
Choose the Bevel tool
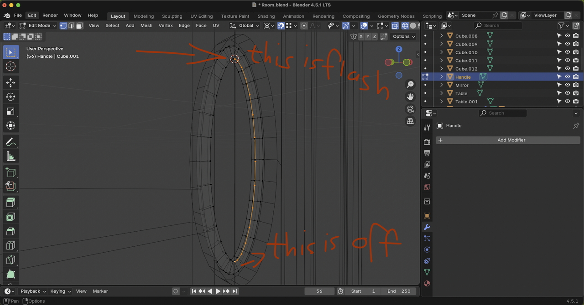(10, 231)
